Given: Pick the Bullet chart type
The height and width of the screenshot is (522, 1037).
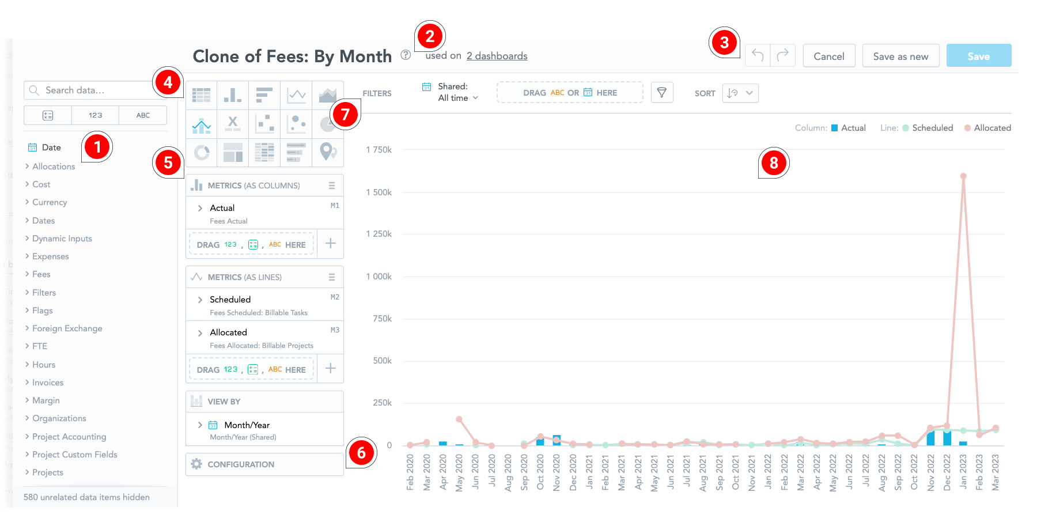Looking at the screenshot, I should 296,153.
